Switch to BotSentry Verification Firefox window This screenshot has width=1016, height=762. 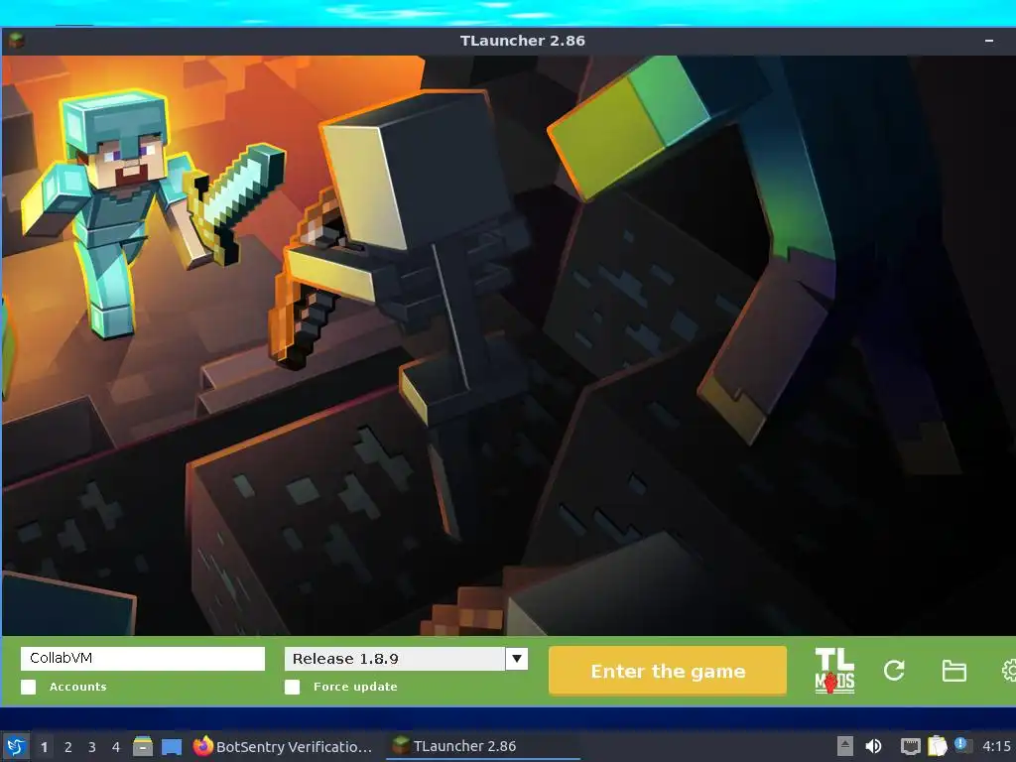[x=284, y=746]
